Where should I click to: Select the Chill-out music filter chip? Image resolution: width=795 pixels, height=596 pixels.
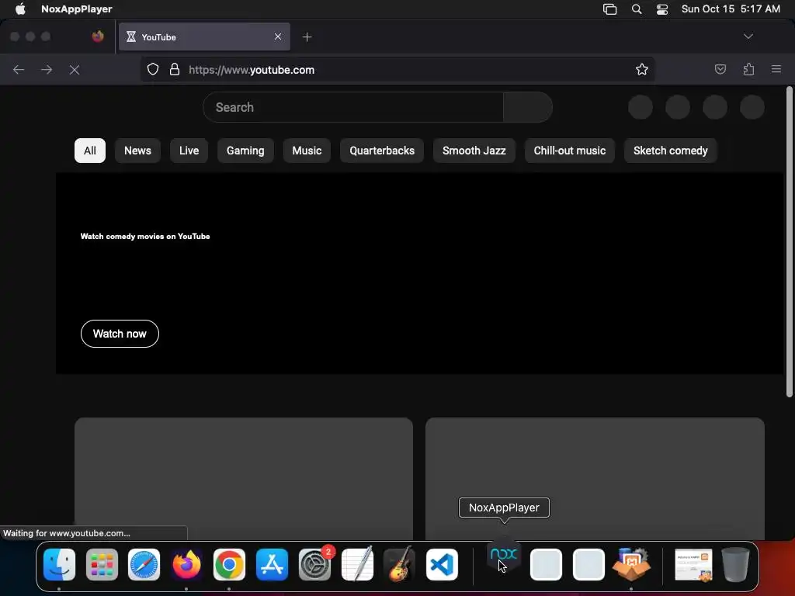tap(569, 151)
